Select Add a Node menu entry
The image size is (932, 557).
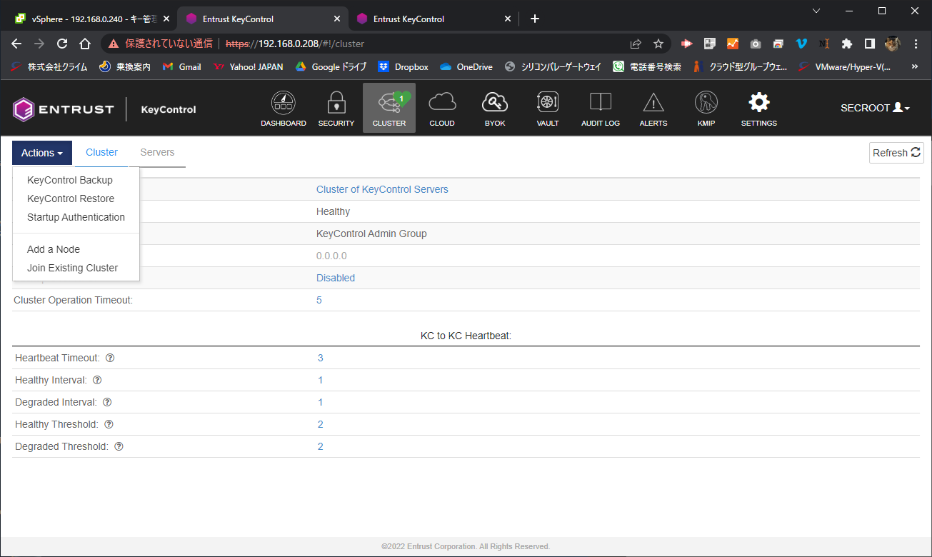[54, 249]
